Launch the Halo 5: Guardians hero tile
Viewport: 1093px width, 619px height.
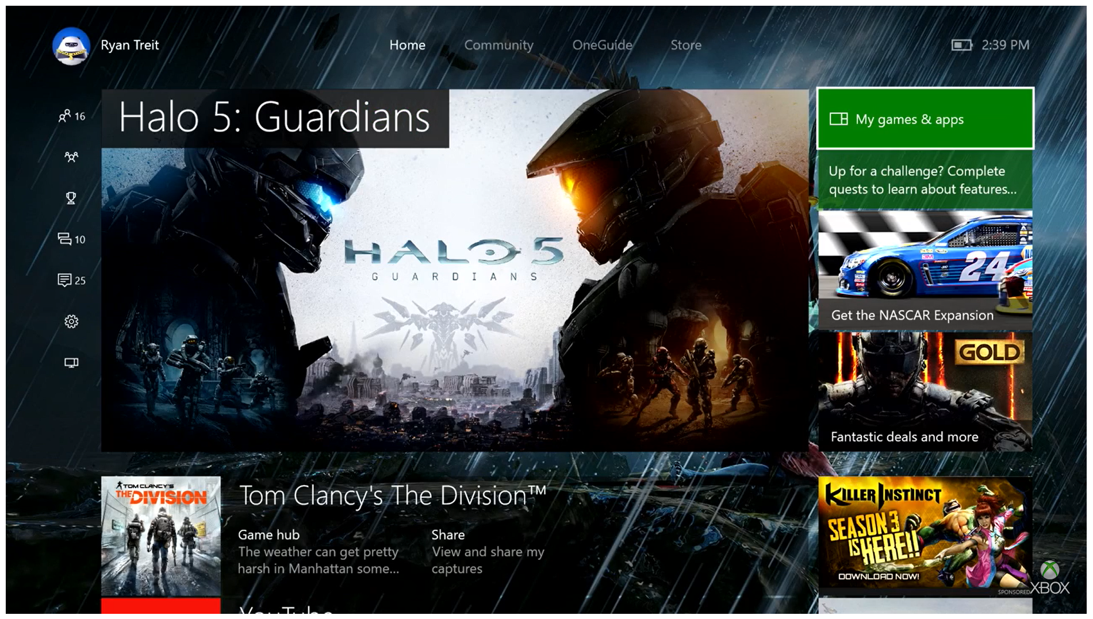click(455, 270)
